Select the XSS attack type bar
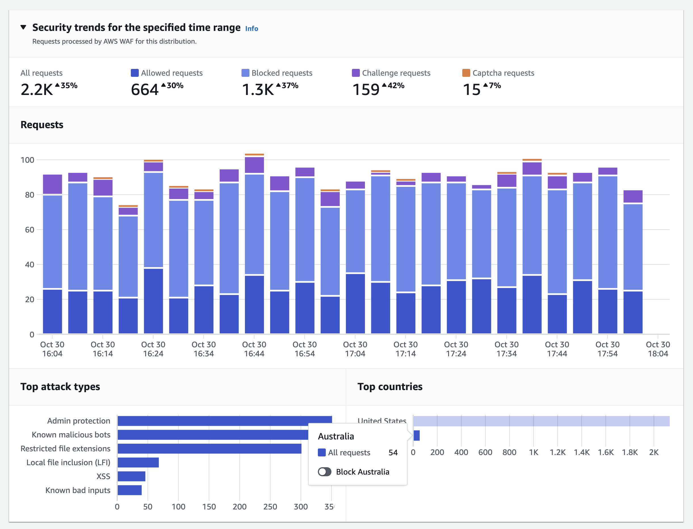Viewport: 693px width, 529px height. coord(131,477)
